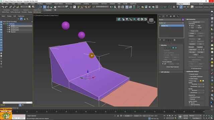Click the QuickSlice button
Viewport: 214px width, 120px height.
click(192, 44)
